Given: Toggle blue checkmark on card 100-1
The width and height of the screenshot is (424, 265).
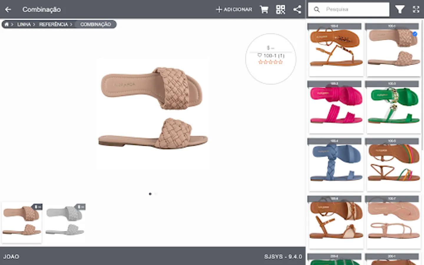Looking at the screenshot, I should coord(415,34).
